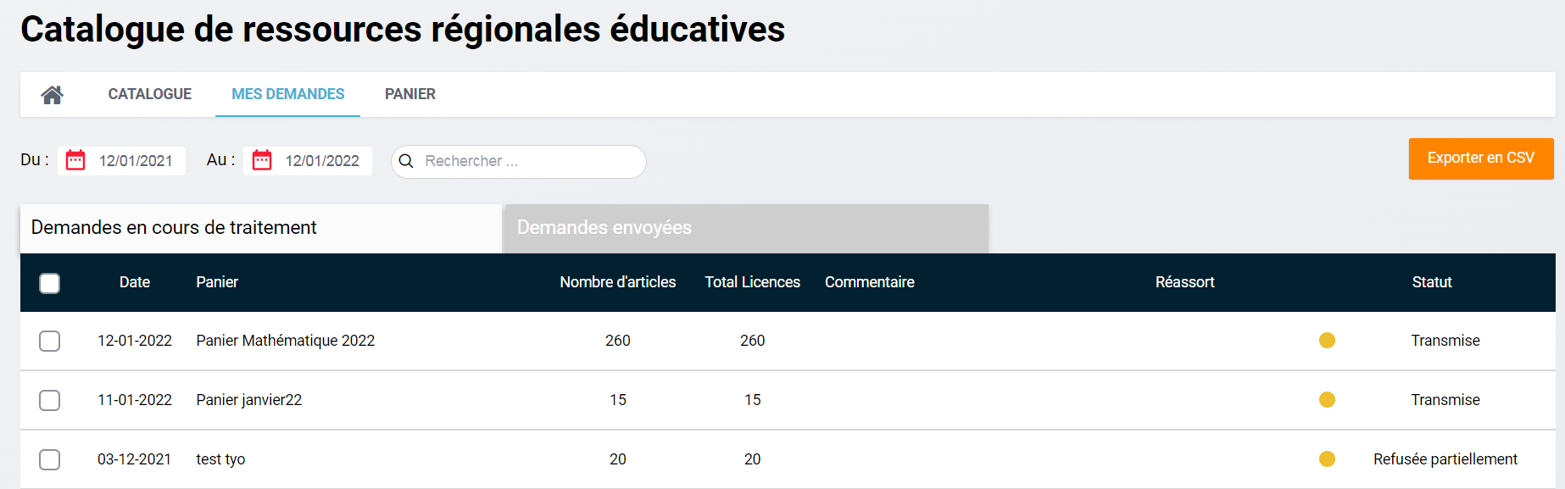Open the CATALOGUE tab
The width and height of the screenshot is (1565, 489).
pyautogui.click(x=150, y=94)
